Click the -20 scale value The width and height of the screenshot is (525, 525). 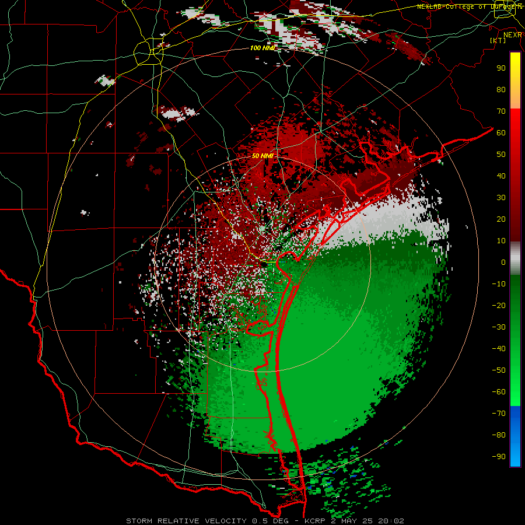pos(499,305)
